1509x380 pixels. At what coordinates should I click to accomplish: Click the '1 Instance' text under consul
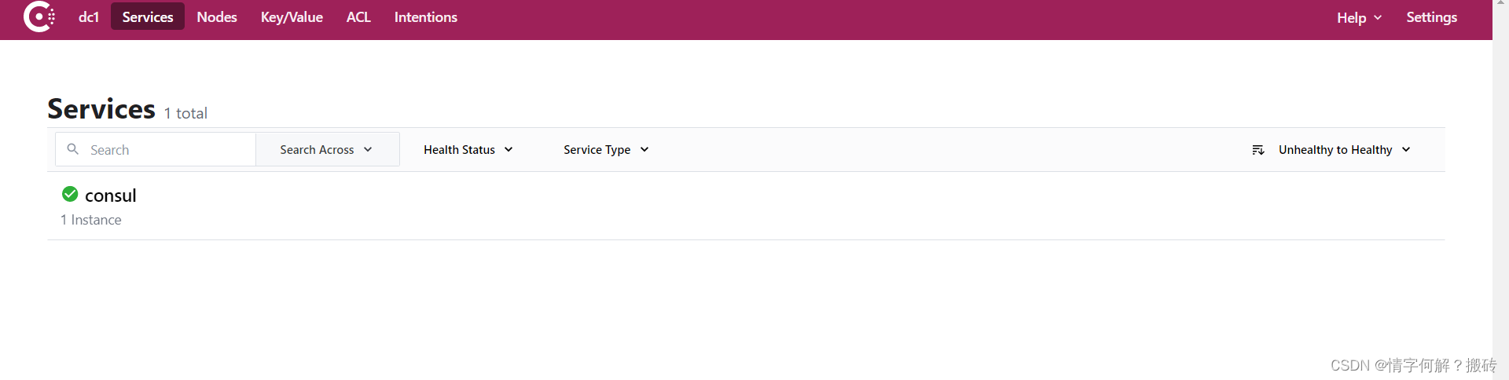point(91,220)
